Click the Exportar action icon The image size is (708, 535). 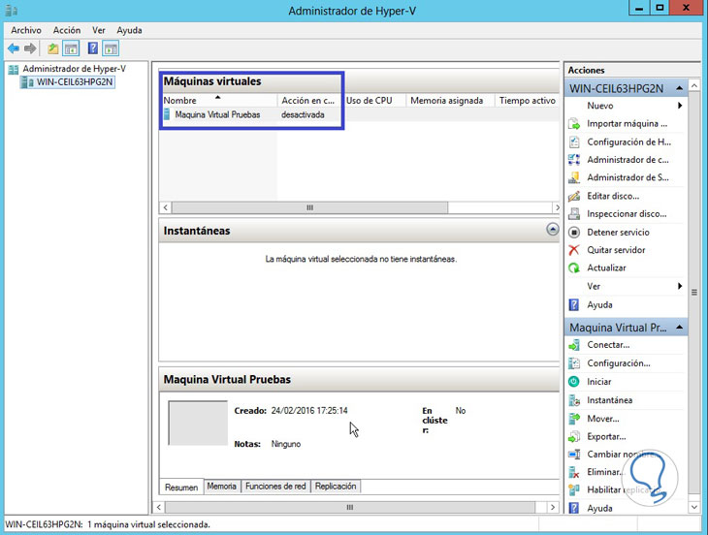pos(574,437)
